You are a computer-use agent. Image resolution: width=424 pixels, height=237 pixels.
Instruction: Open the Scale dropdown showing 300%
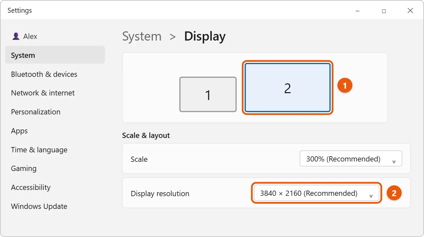(x=351, y=159)
